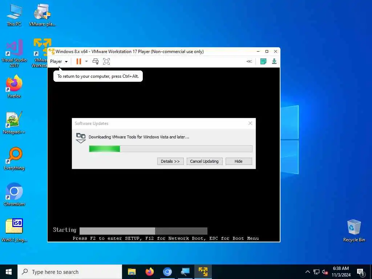Click the Send Ctrl+Alt+Del icon
The image size is (372, 279).
(x=96, y=61)
